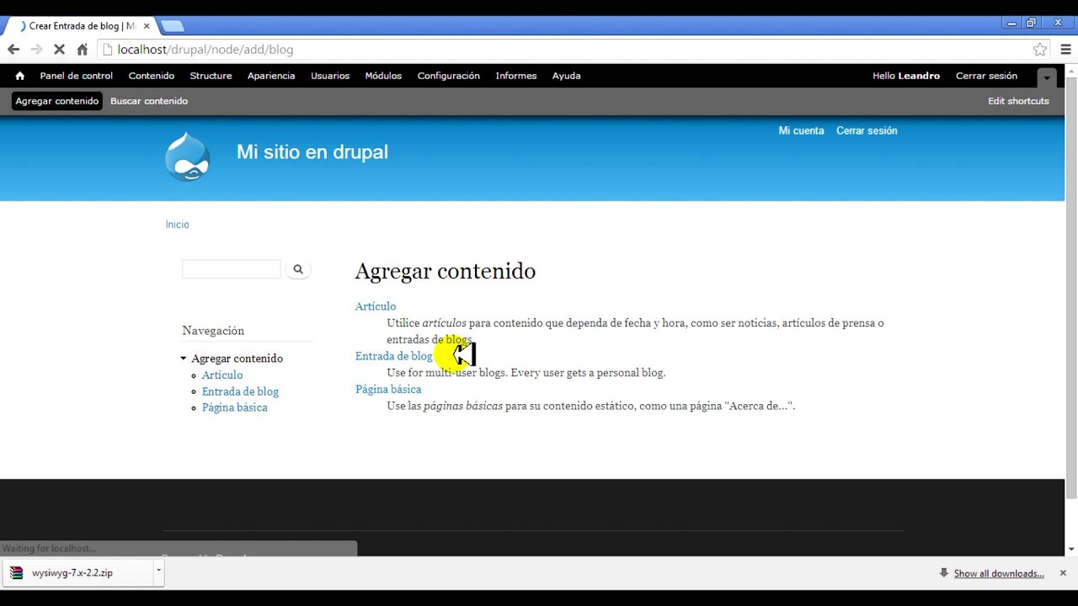Focus the site search text box
1078x606 pixels.
(x=232, y=269)
